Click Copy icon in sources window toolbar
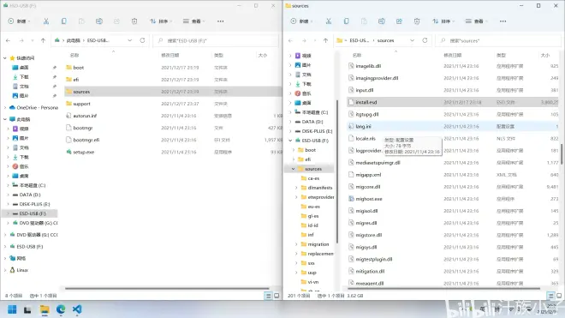 tap(347, 21)
